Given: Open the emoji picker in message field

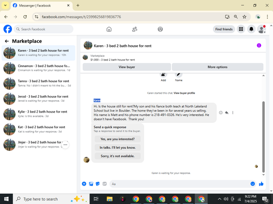Looking at the screenshot, I should pos(253,184).
